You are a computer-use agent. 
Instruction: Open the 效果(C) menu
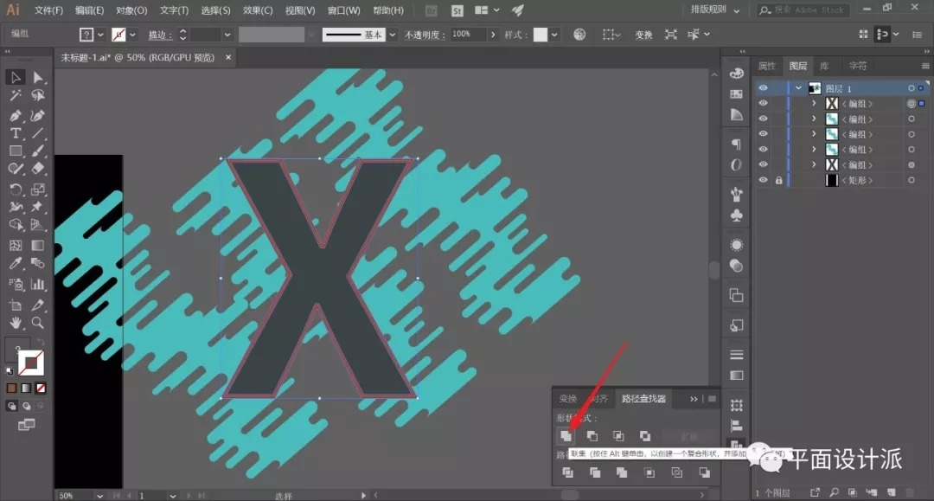(258, 10)
